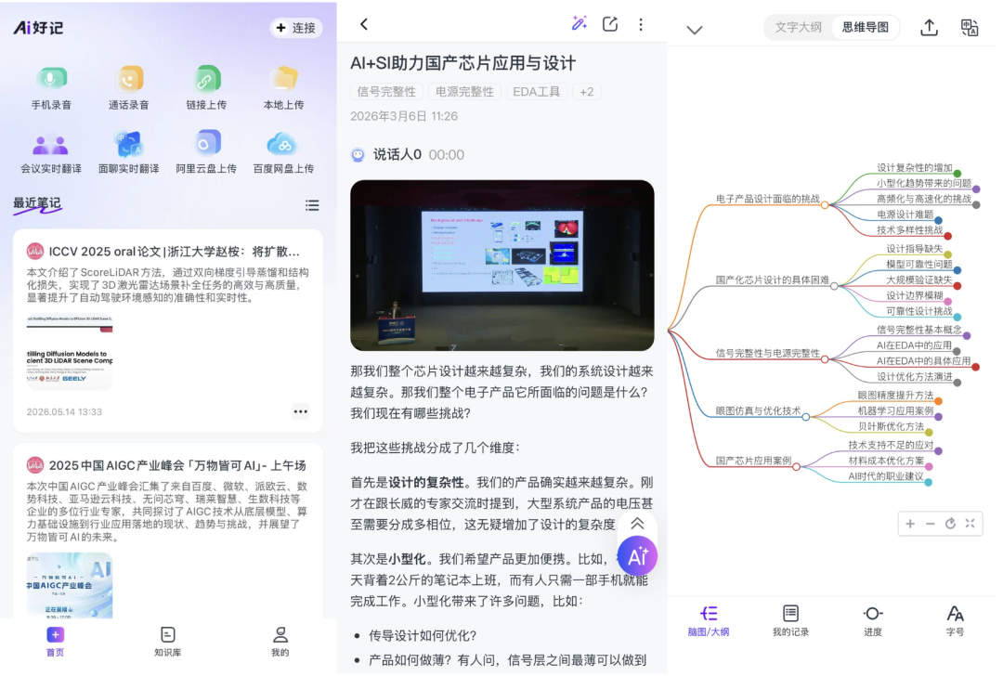Collapse mind map panel with down chevron
Viewport: 1003px width, 676px height.
tap(694, 30)
